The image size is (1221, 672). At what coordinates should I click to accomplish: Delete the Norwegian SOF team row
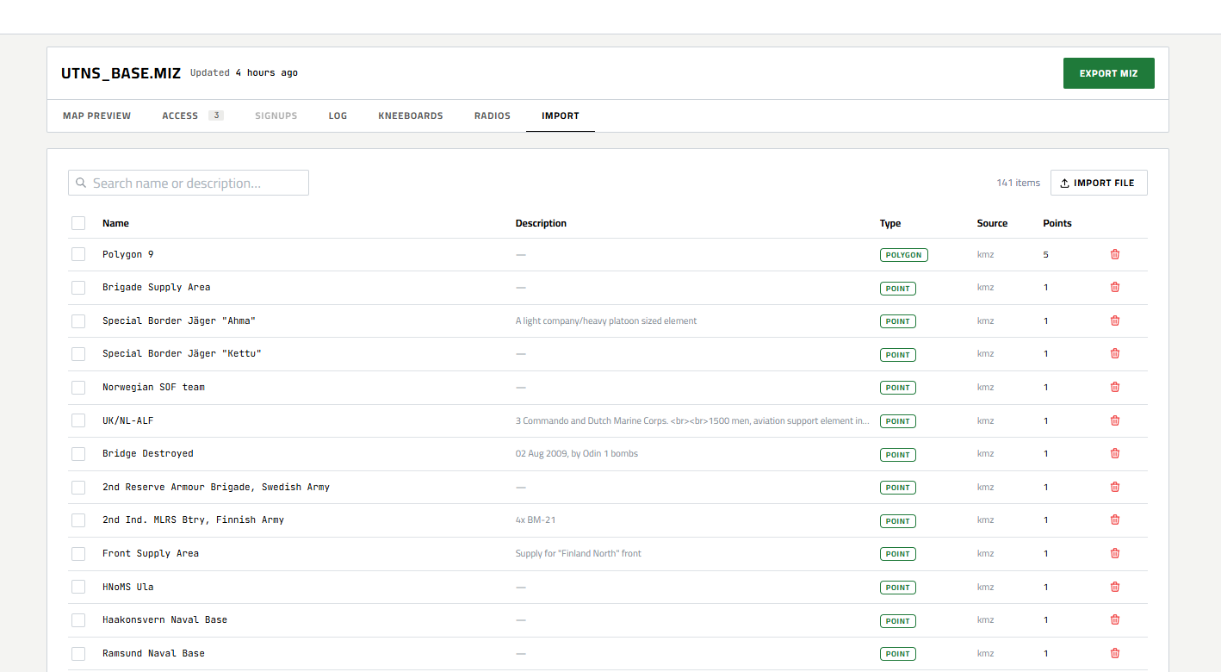coord(1115,387)
